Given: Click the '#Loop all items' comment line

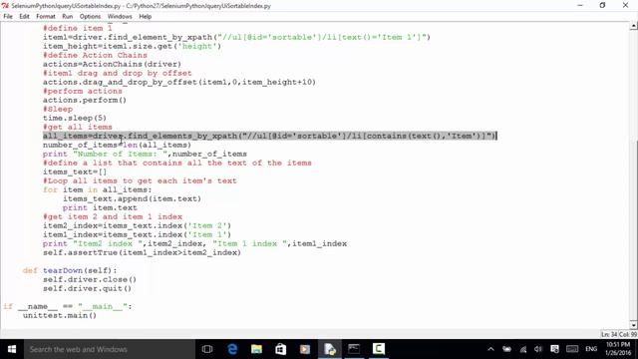Looking at the screenshot, I should pyautogui.click(x=140, y=180).
